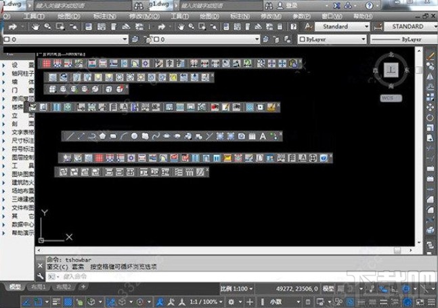The width and height of the screenshot is (438, 308).
Task: Click the vertical scrollbar up arrow
Action: click(x=419, y=51)
